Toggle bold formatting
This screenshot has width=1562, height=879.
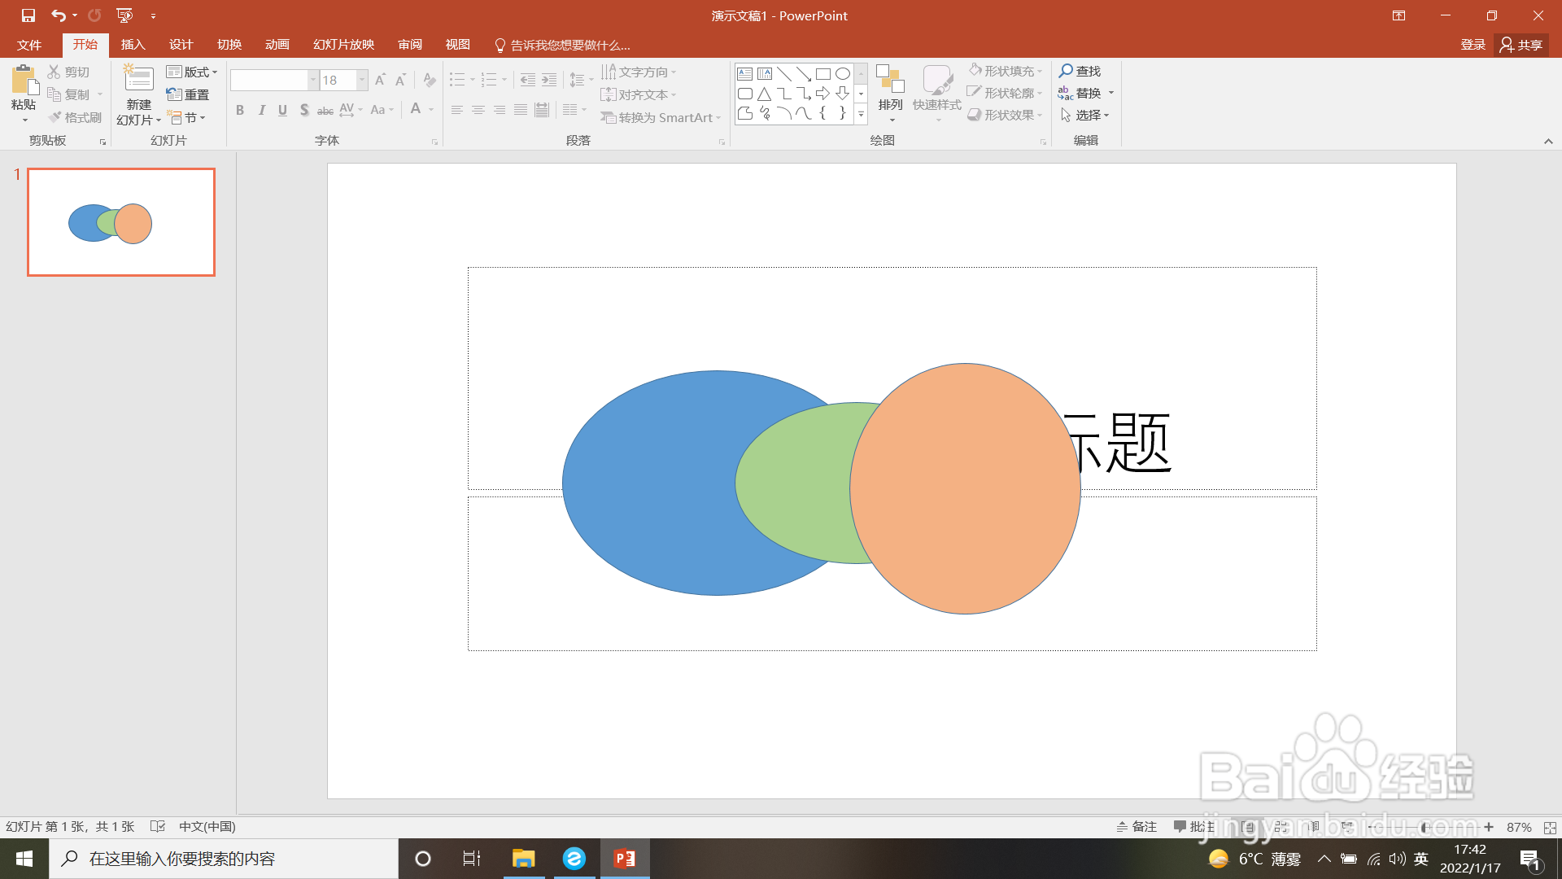click(240, 111)
